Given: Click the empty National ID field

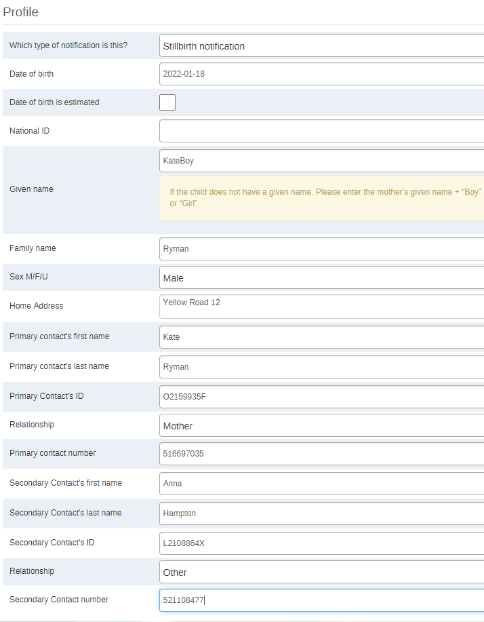Looking at the screenshot, I should (321, 131).
